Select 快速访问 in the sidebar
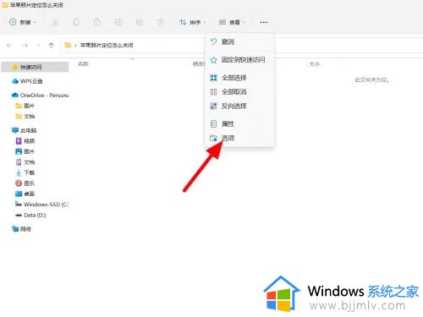 (35, 67)
